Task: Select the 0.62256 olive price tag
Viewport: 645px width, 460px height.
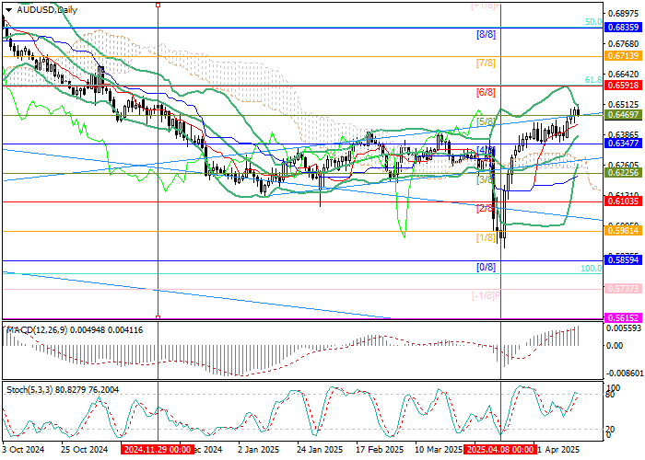Action: click(623, 172)
